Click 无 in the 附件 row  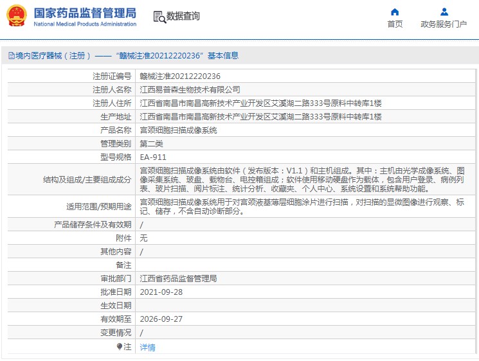[x=143, y=238]
